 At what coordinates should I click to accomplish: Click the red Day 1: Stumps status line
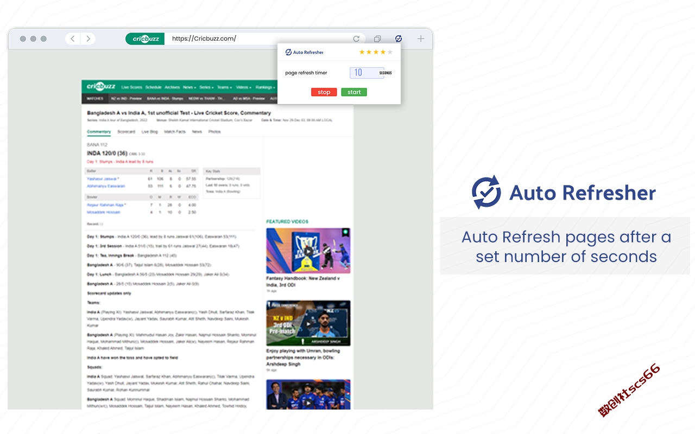point(120,162)
